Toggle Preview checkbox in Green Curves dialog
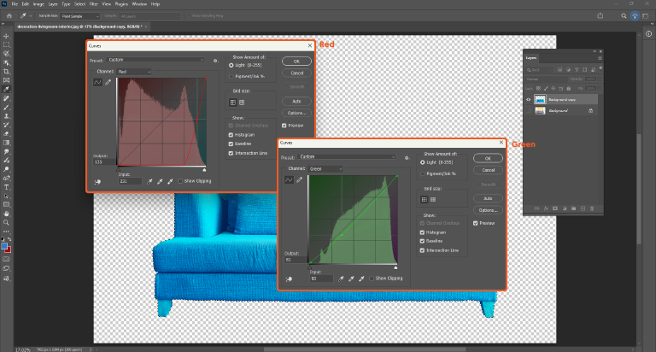Viewport: 656px width, 352px height. click(475, 224)
